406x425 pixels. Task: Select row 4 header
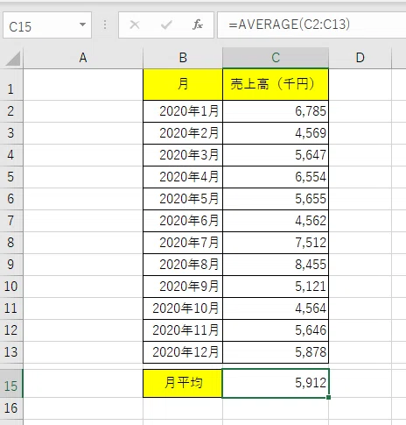tap(11, 155)
